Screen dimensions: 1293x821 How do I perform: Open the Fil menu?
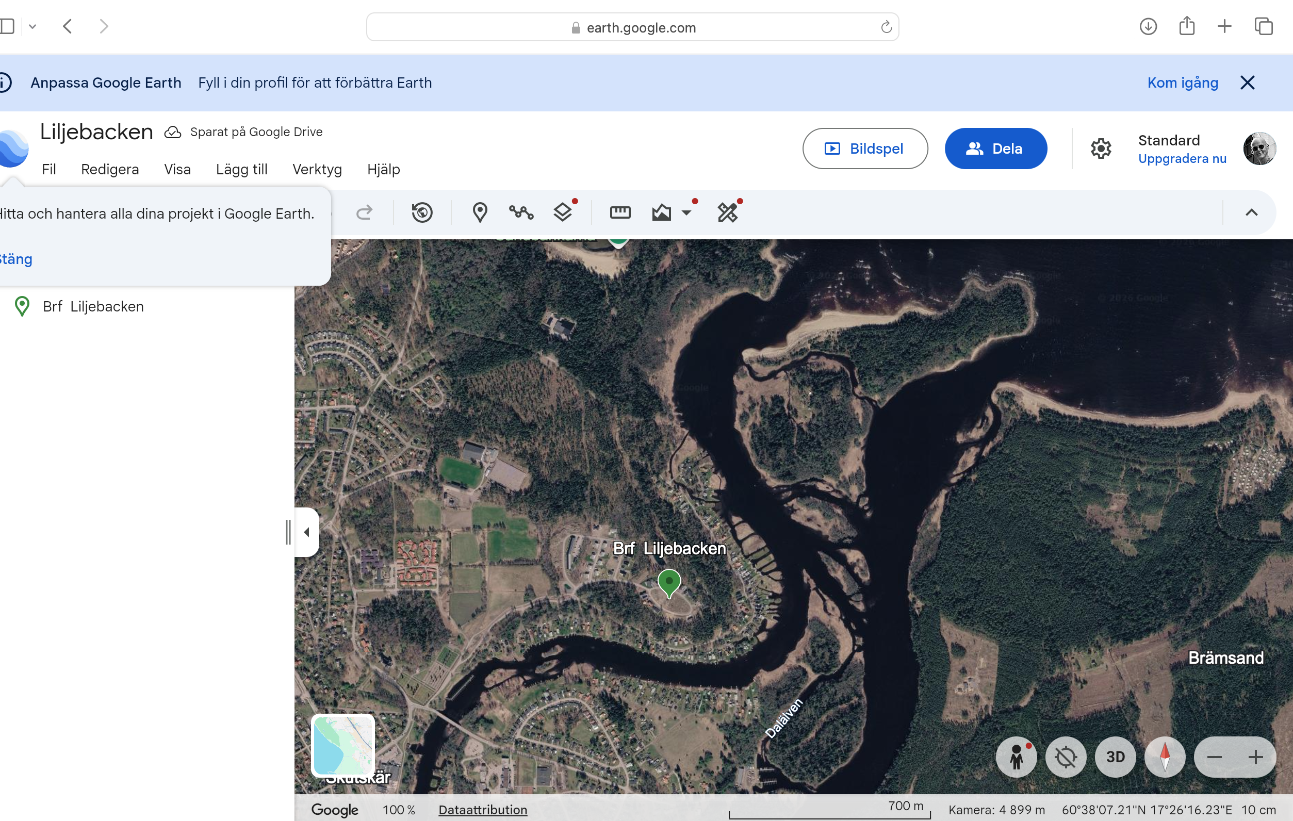click(49, 170)
